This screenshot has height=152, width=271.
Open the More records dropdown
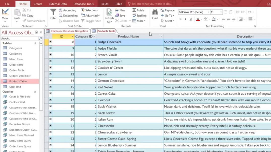[139, 21]
